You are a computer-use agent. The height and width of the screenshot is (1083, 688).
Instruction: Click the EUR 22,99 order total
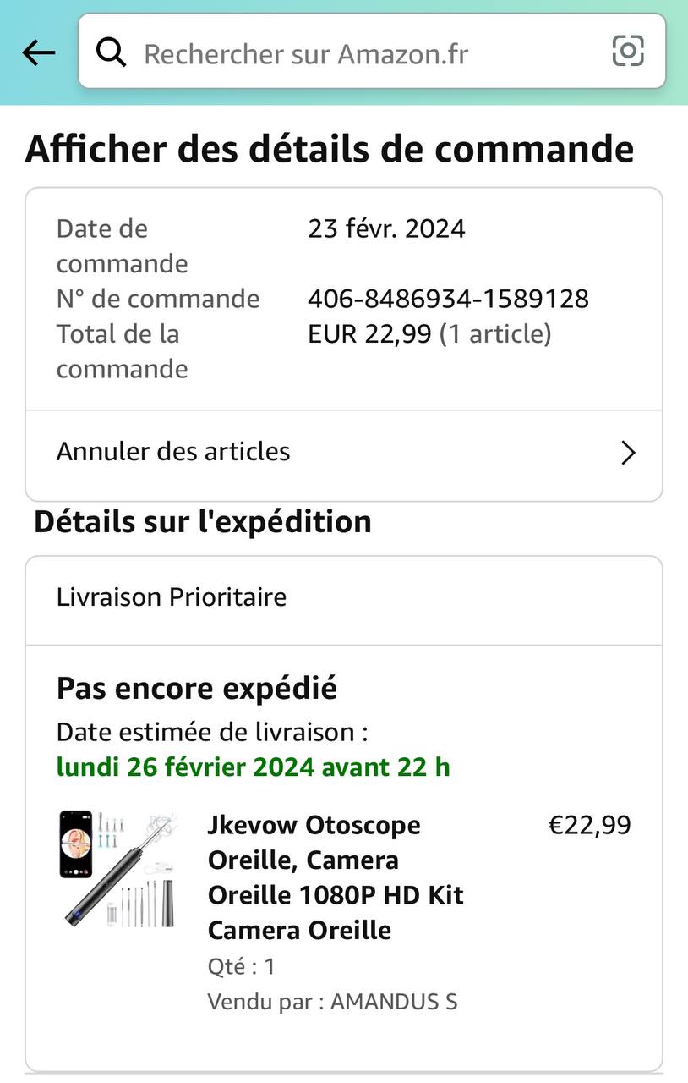point(369,334)
